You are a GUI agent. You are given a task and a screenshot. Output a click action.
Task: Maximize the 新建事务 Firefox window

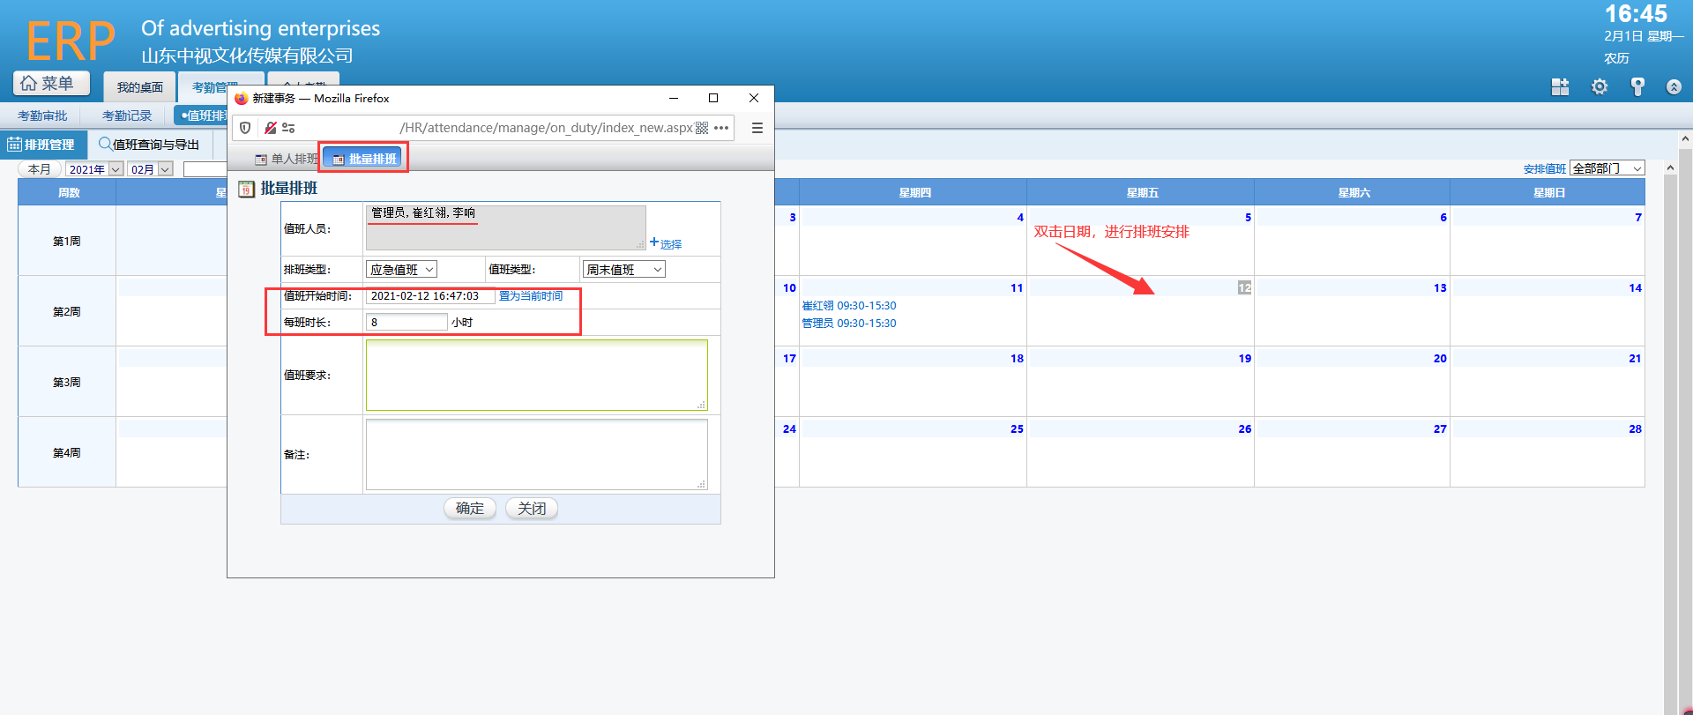pos(713,98)
